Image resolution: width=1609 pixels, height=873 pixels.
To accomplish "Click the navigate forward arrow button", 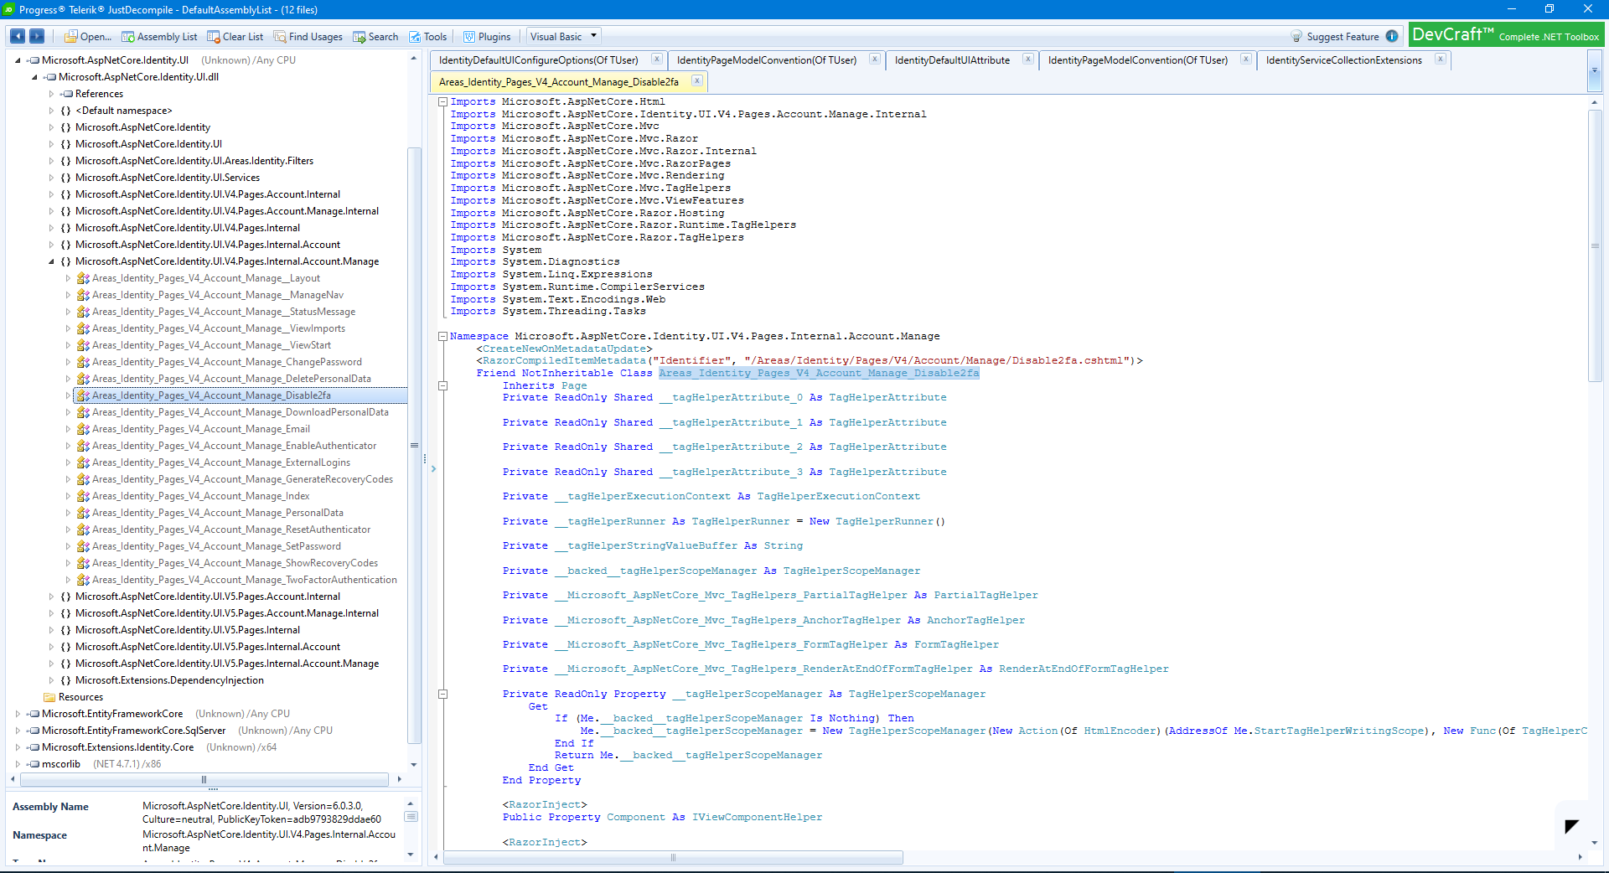I will tap(37, 36).
